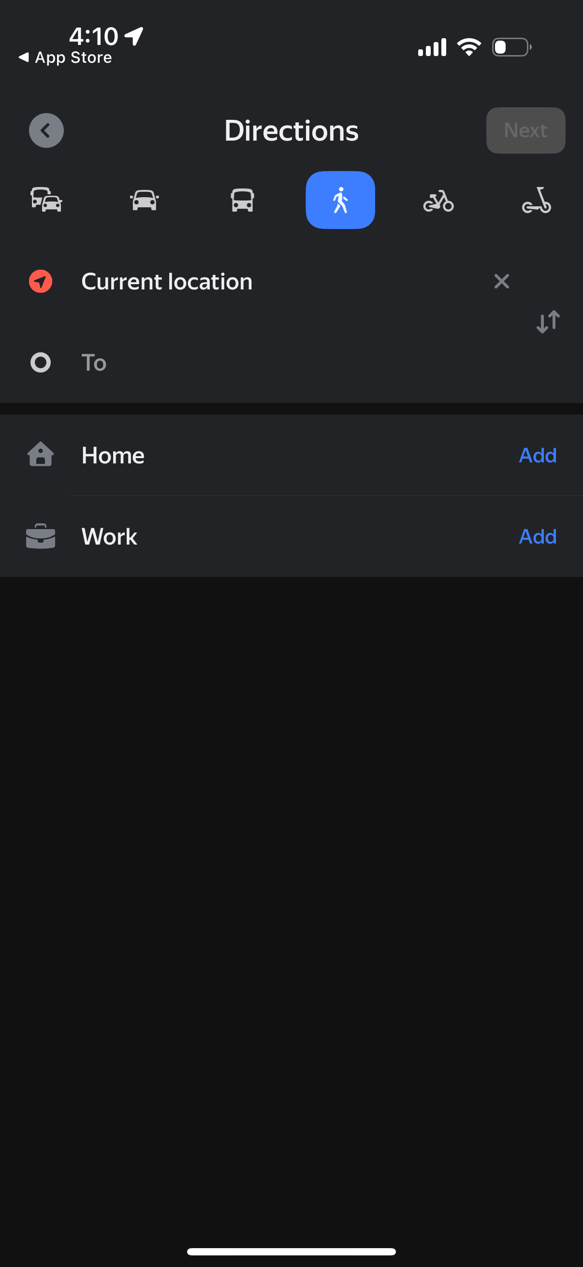Add a Work address
583x1267 pixels.
(537, 536)
